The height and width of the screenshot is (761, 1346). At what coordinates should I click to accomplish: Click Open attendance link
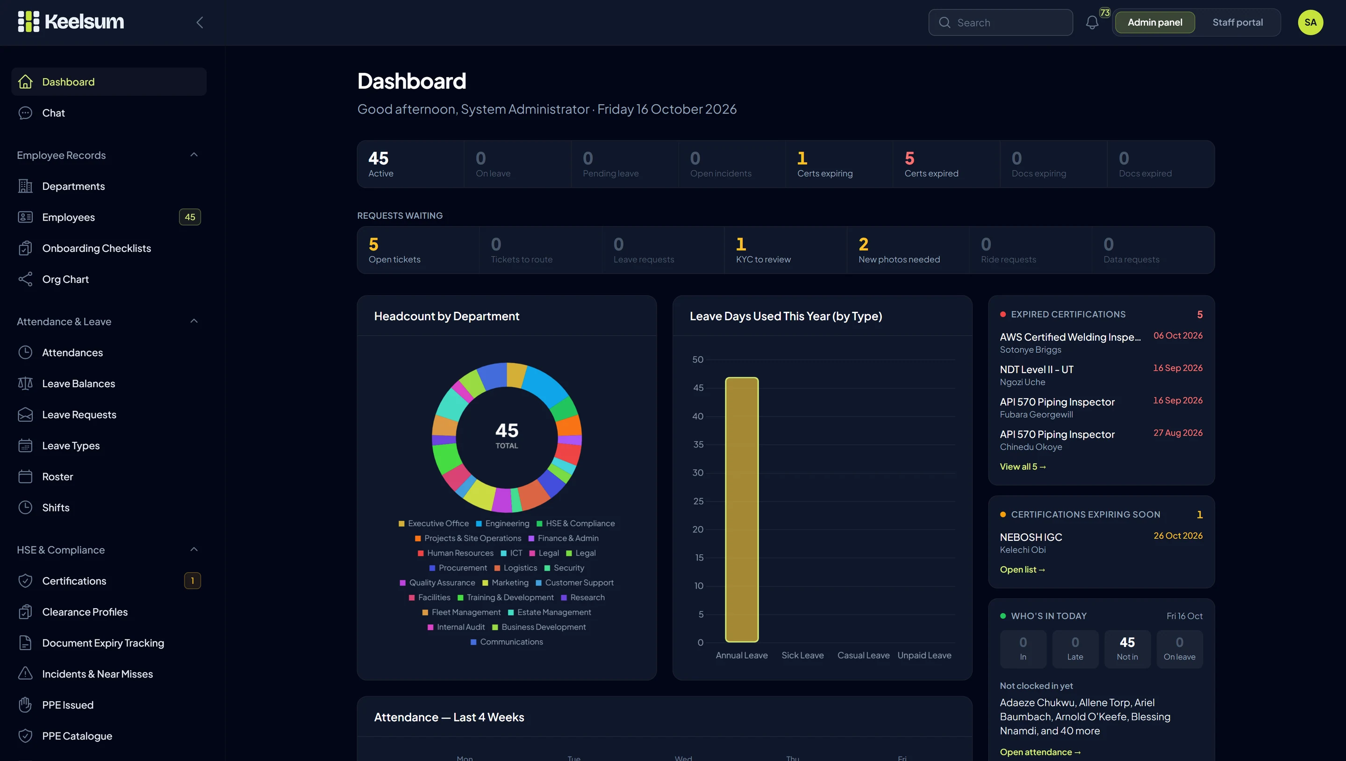[1040, 752]
